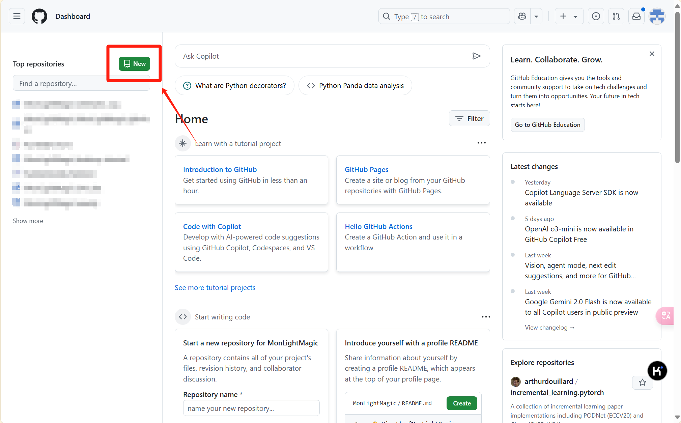Open the Create new plus menu

tap(569, 16)
